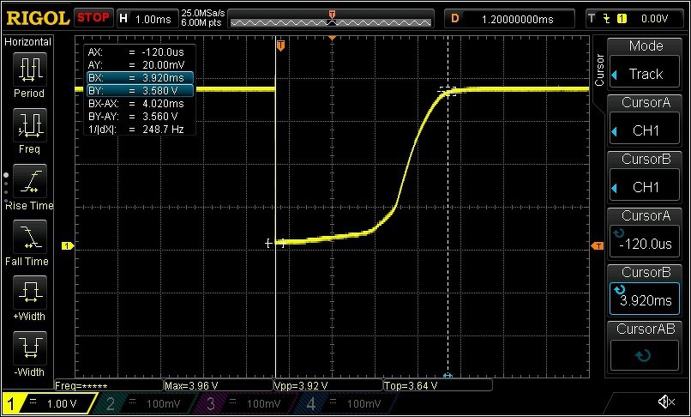The width and height of the screenshot is (691, 417).
Task: Click the muted speaker sound icon
Action: [x=666, y=402]
